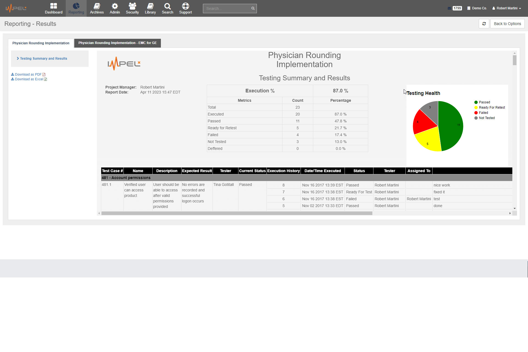Click the Report Date value text

(x=160, y=92)
